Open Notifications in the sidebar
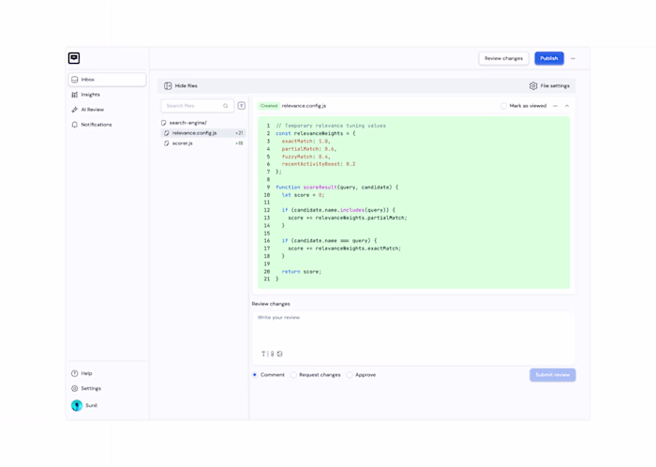This screenshot has height=467, width=656. point(107,125)
